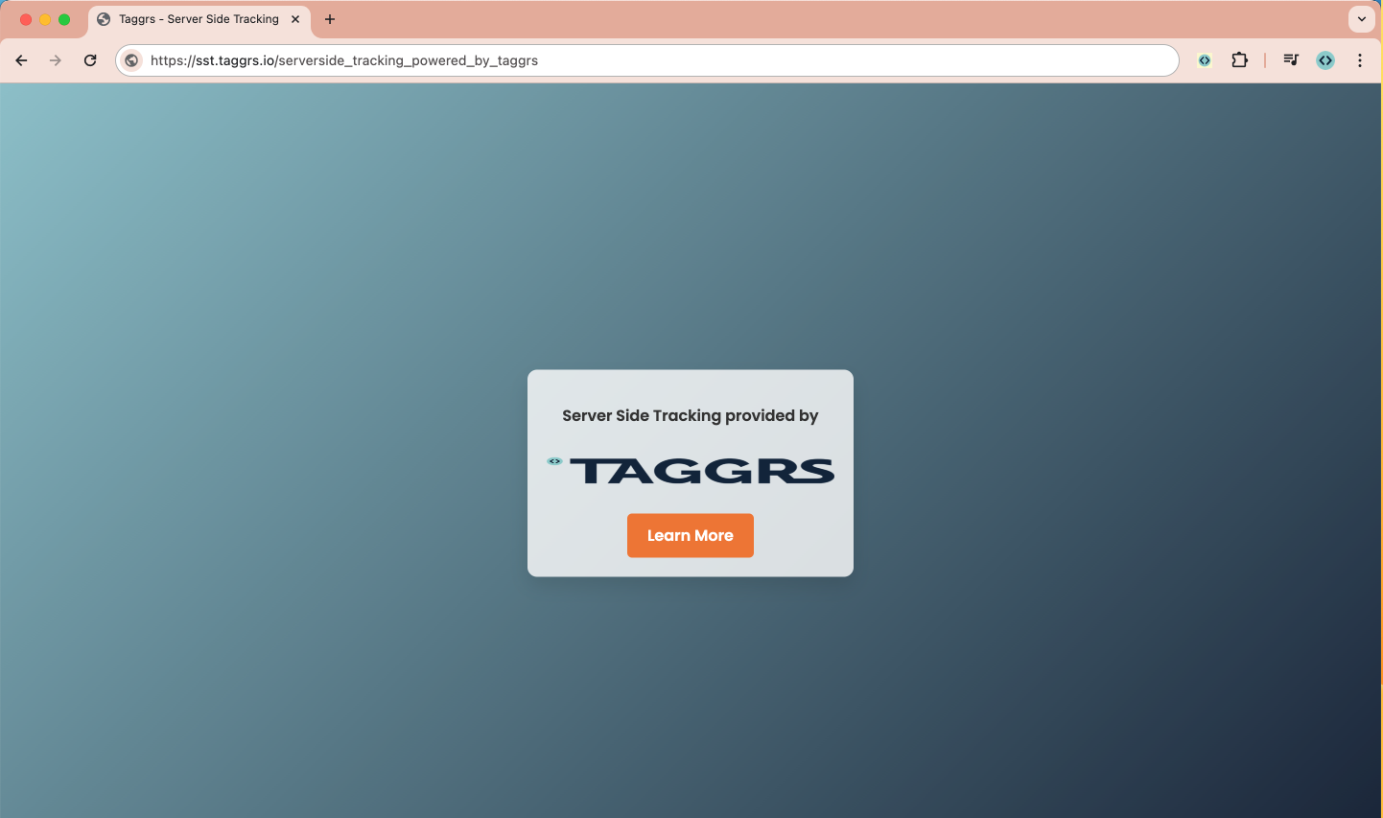Image resolution: width=1383 pixels, height=818 pixels.
Task: Close the Taggrs - Server Side Tracking tab
Action: click(x=295, y=19)
